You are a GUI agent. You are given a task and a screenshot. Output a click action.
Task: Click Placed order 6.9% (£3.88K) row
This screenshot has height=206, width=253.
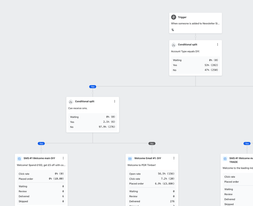pos(152,184)
